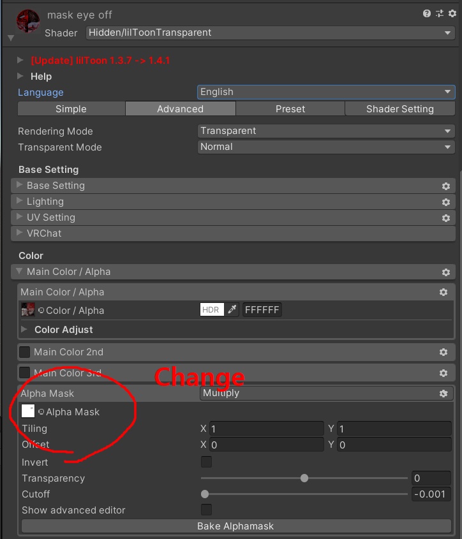Open gear menu for Main Color 2nd

[443, 352]
